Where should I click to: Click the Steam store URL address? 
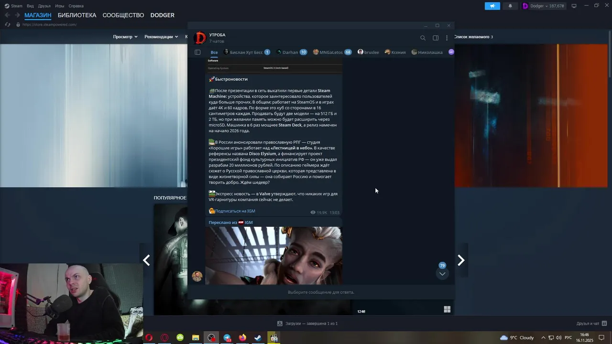[x=49, y=24]
